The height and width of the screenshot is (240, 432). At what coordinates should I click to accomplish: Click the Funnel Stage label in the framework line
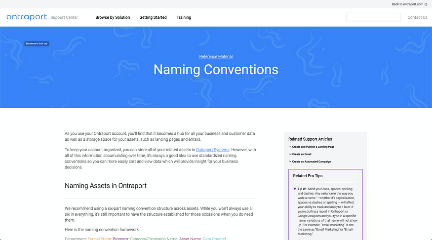(99, 239)
